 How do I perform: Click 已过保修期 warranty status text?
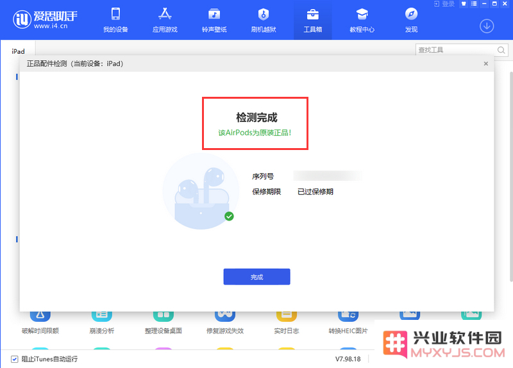315,192
